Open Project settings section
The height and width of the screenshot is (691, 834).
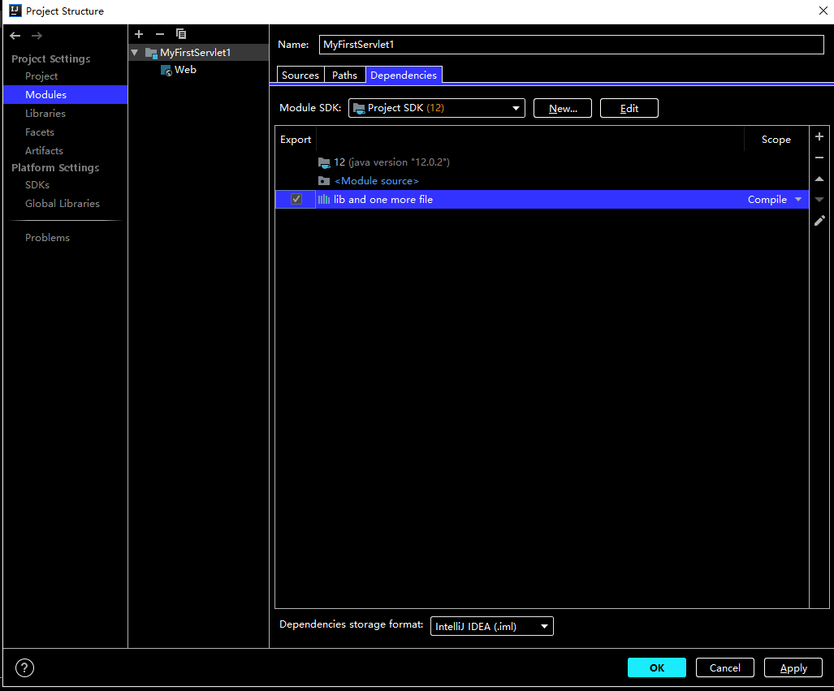pos(41,76)
